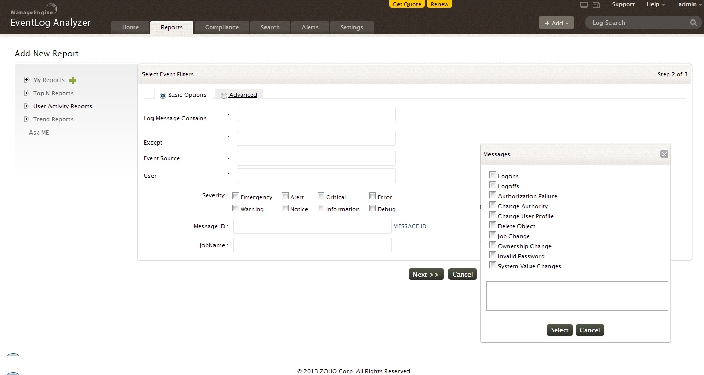Go to the Alerts tab
704x375 pixels.
(x=310, y=27)
